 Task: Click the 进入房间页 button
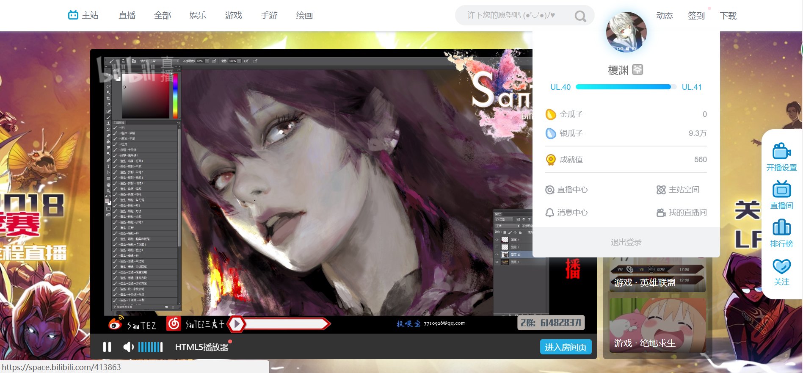[x=566, y=347]
